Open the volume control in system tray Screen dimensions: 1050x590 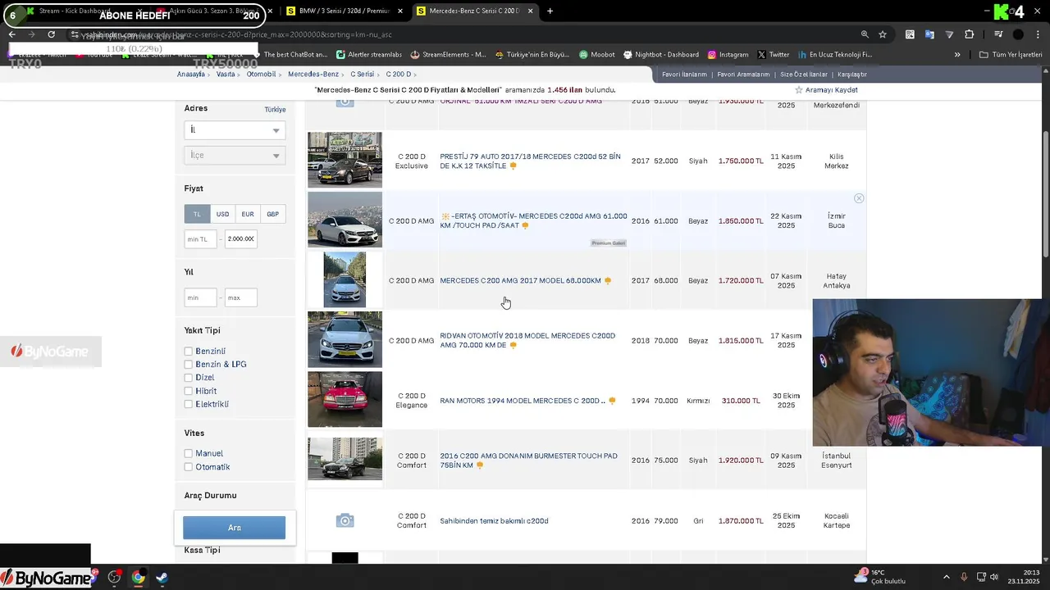pyautogui.click(x=994, y=577)
